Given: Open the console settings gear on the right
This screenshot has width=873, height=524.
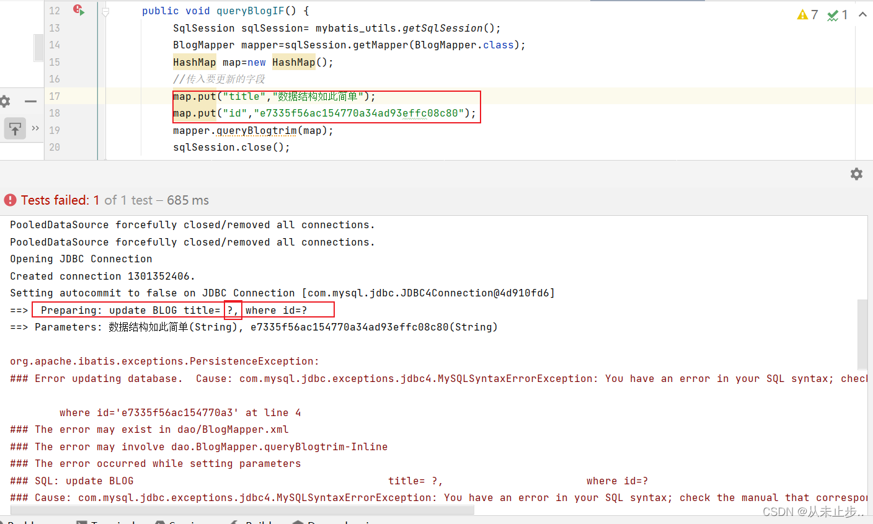Looking at the screenshot, I should pyautogui.click(x=856, y=174).
